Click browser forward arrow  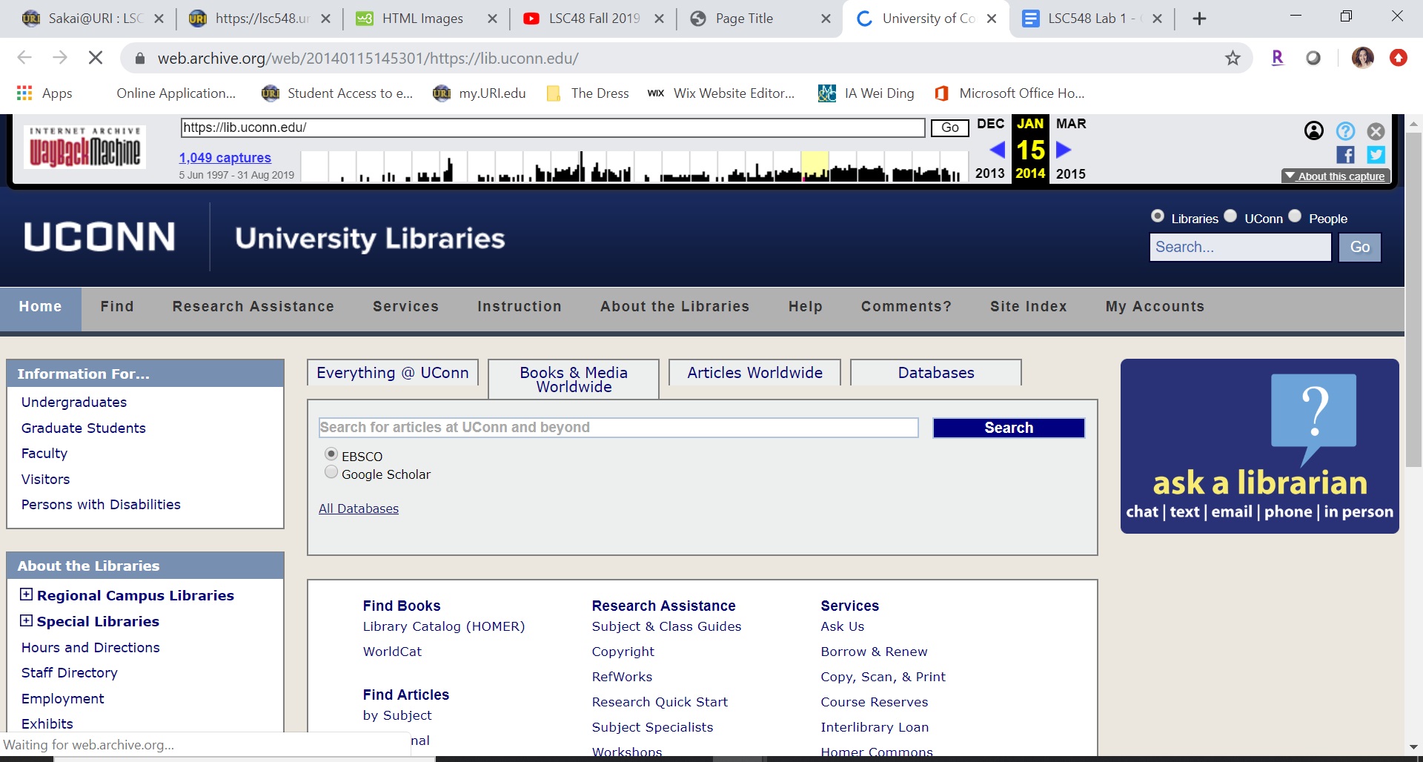(x=60, y=57)
